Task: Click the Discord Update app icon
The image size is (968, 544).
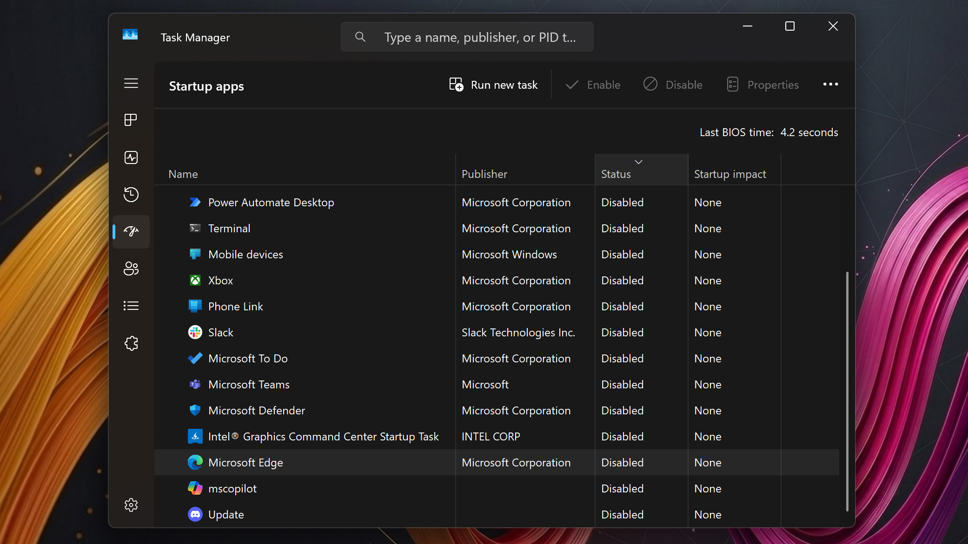Action: tap(195, 514)
